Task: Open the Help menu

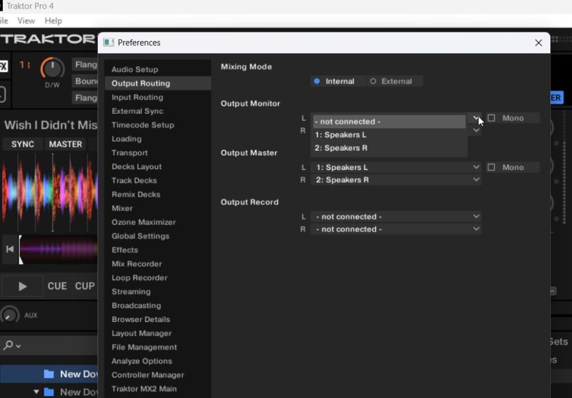Action: coord(53,21)
